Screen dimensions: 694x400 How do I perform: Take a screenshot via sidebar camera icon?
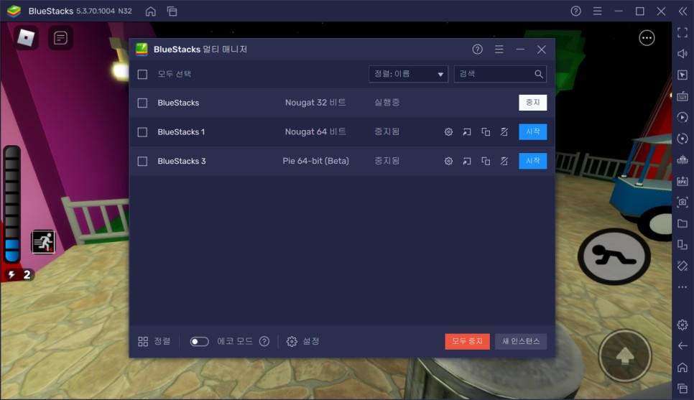pyautogui.click(x=683, y=202)
